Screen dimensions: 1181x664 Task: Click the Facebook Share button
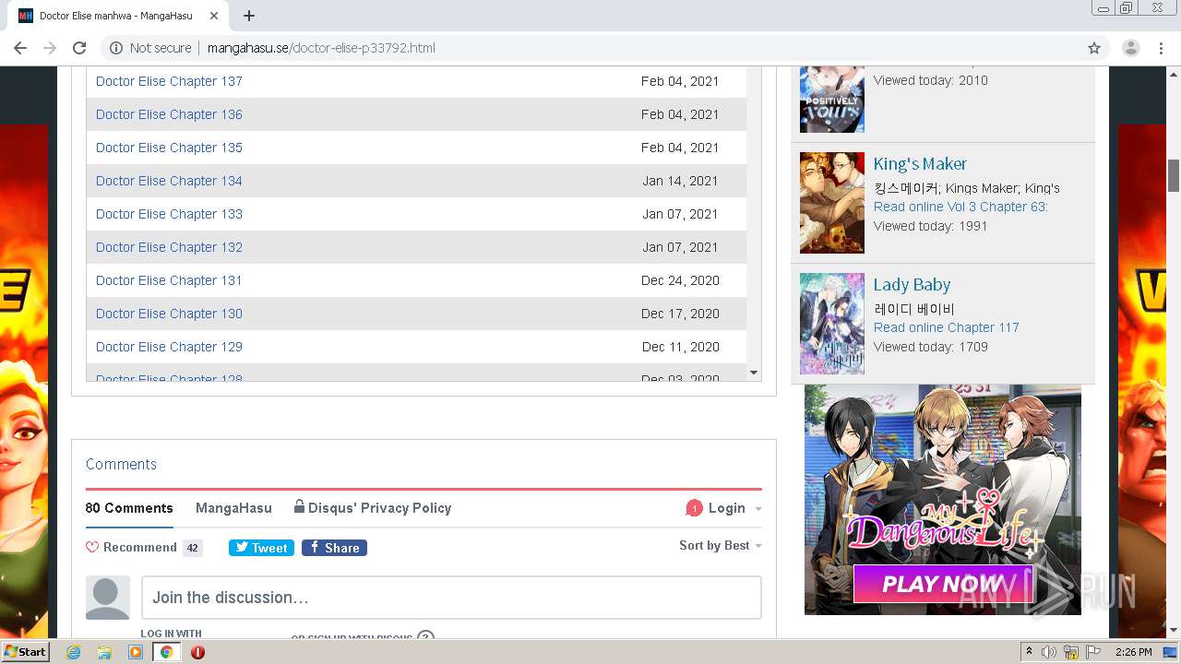[x=334, y=548]
